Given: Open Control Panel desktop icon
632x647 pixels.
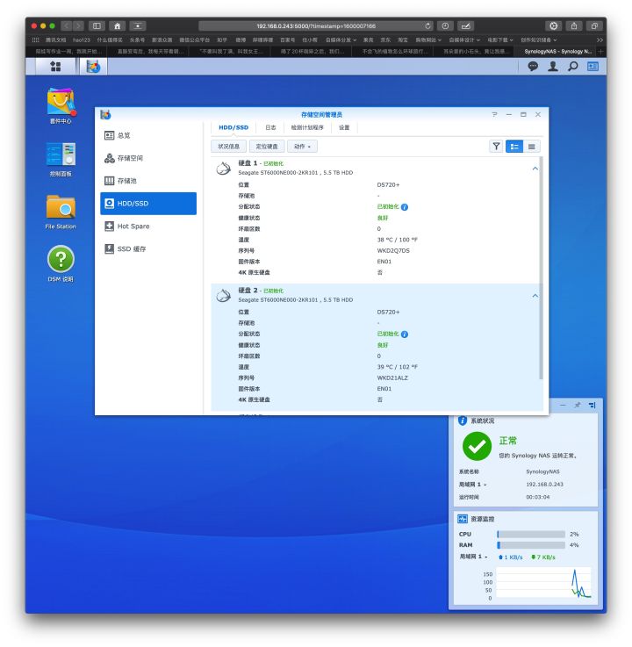Looking at the screenshot, I should tap(61, 155).
